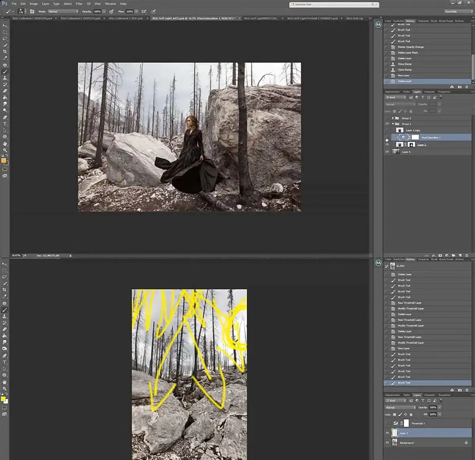Expand the Group 2 folder
Screen dimensions: 475x460
[393, 118]
